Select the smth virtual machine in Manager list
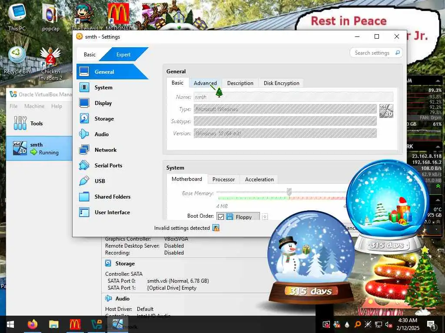Viewport: 445px width, 333px height. [39, 148]
